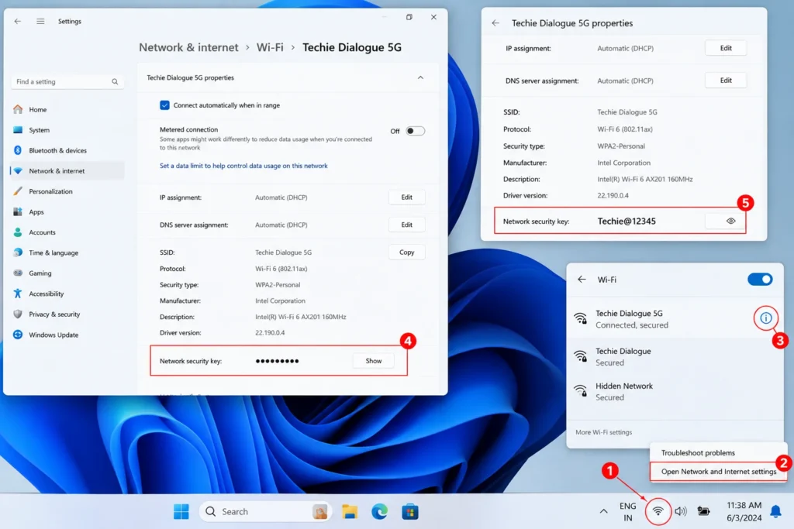794x529 pixels.
Task: Turn off the Wi-Fi switch in flyout
Action: (760, 279)
